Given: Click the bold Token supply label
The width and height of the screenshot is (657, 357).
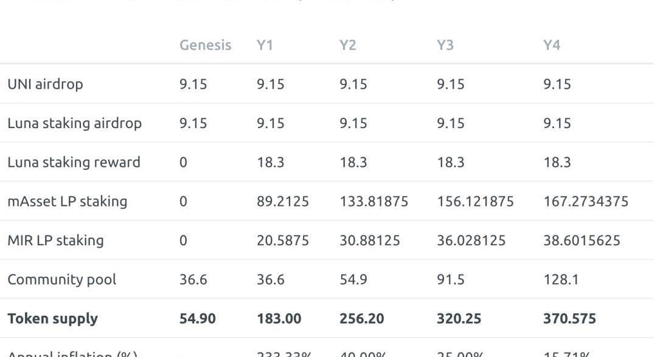Looking at the screenshot, I should pos(52,319).
